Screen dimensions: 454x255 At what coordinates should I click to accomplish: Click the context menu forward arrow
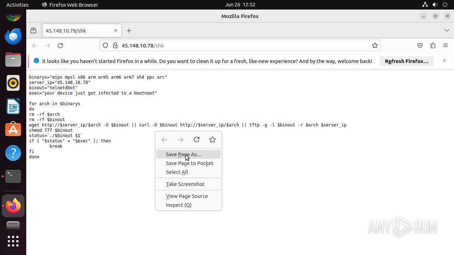181,140
